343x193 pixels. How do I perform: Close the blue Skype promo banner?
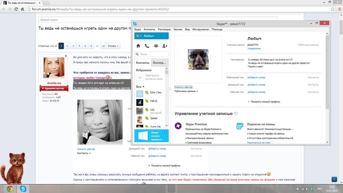pos(165,132)
